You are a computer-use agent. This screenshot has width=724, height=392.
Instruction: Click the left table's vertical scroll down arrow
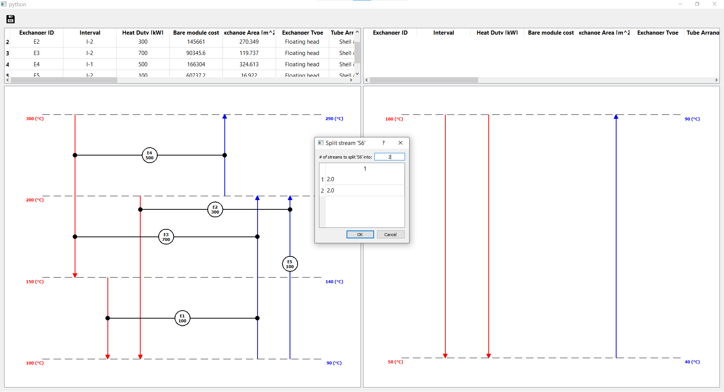357,74
